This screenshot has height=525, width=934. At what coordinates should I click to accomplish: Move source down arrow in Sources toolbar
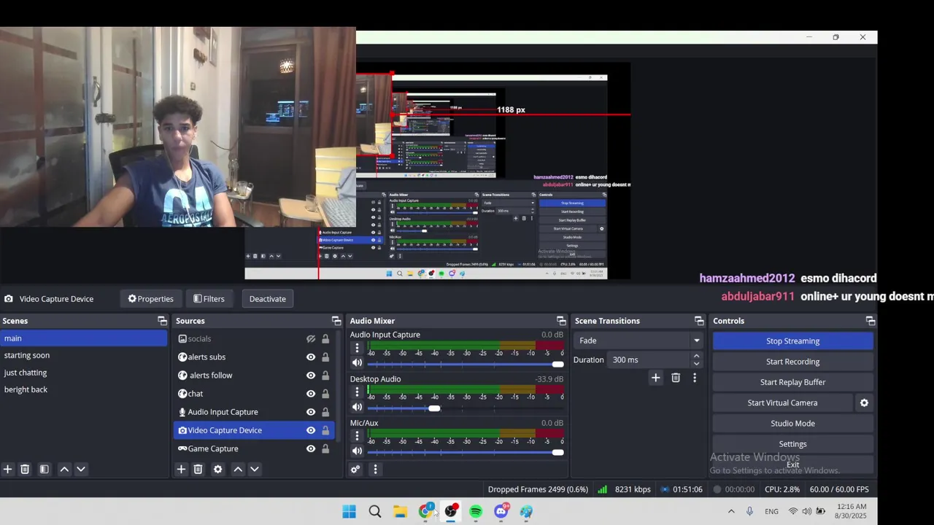tap(255, 470)
